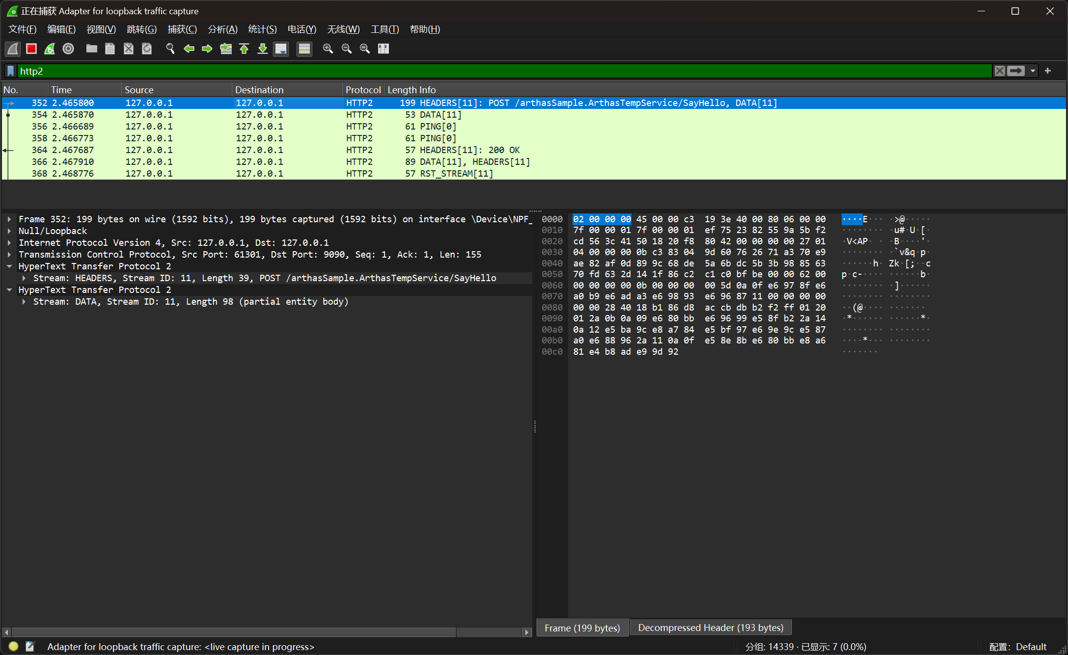This screenshot has height=655, width=1068.
Task: Open the 统计(S) menu
Action: click(x=262, y=29)
